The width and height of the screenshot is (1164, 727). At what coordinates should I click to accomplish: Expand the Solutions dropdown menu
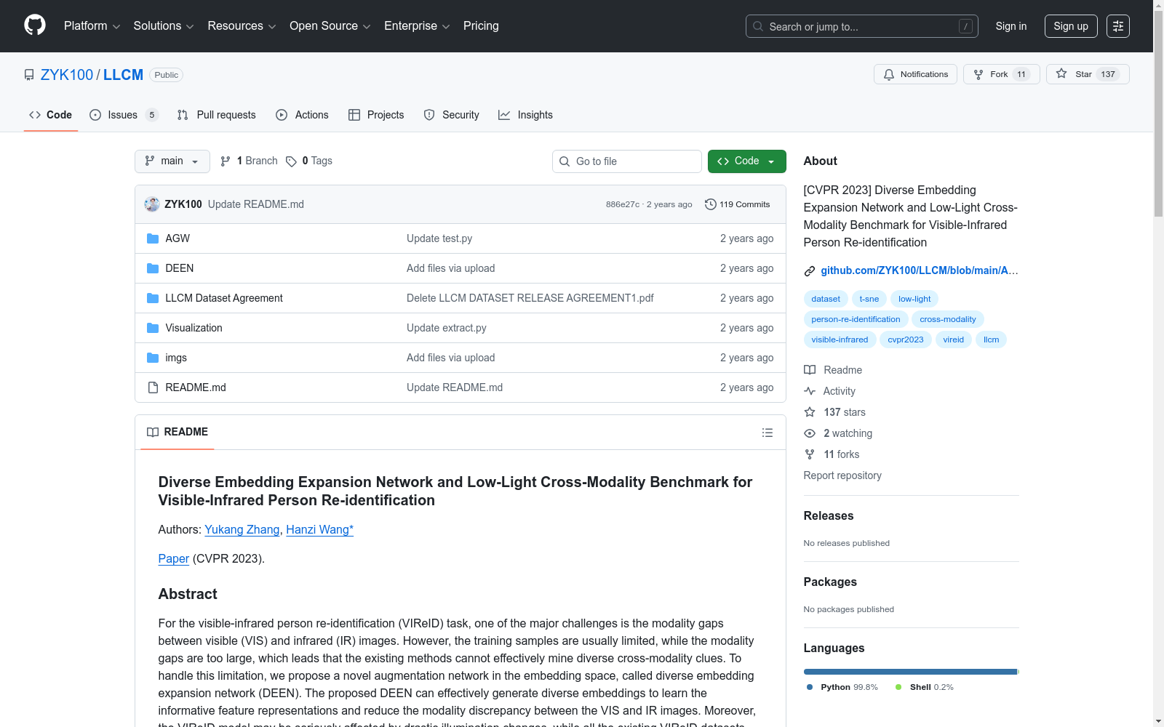click(164, 26)
